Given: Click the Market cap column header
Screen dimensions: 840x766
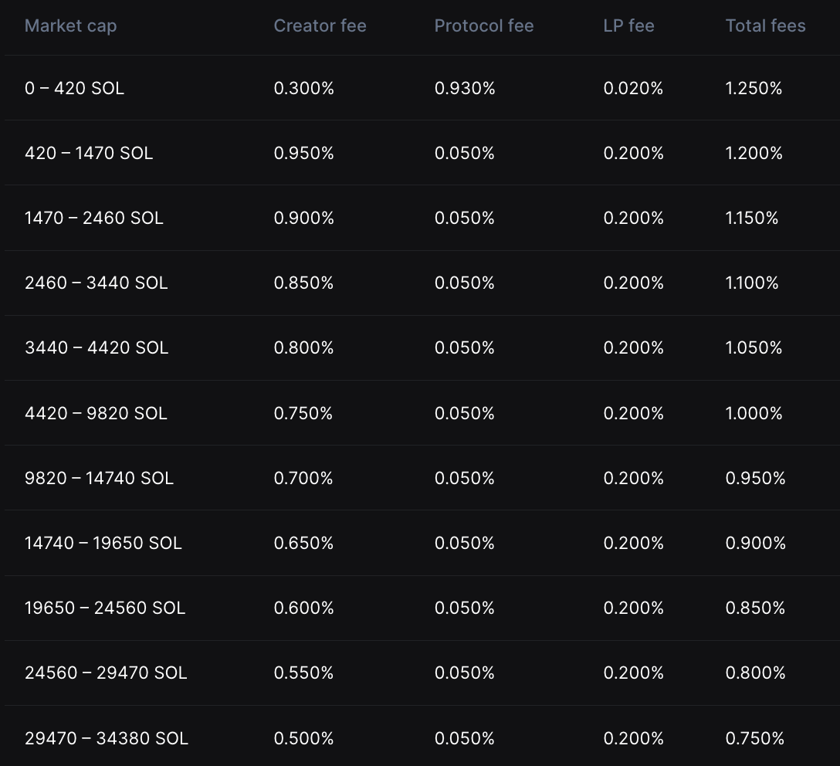Looking at the screenshot, I should tap(71, 26).
